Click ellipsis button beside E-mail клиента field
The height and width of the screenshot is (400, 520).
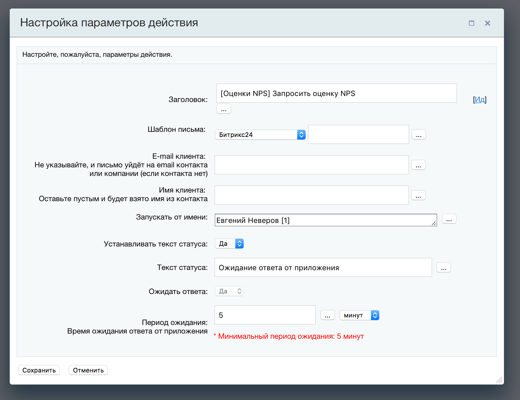pyautogui.click(x=418, y=165)
